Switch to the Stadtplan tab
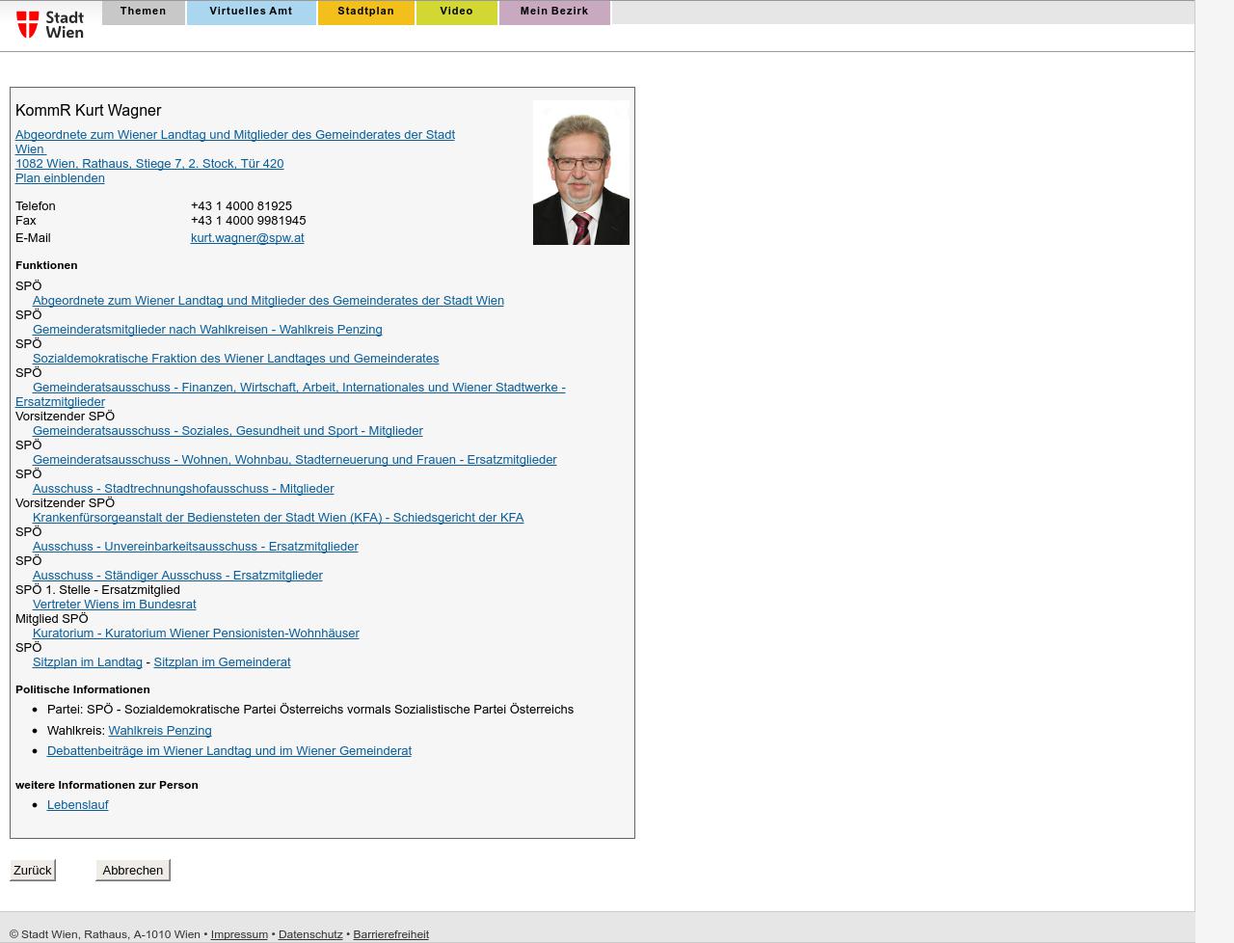 [365, 12]
